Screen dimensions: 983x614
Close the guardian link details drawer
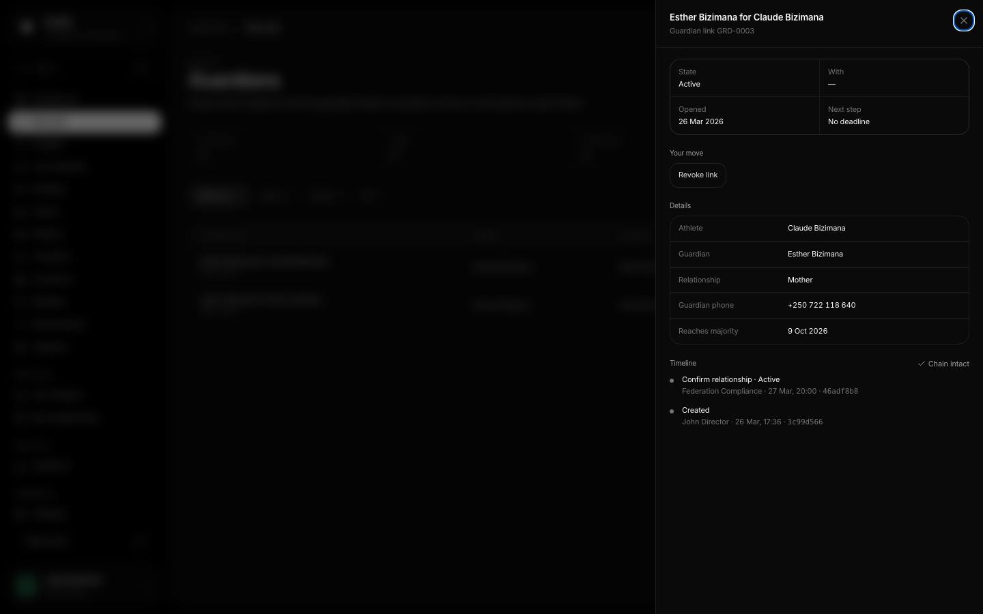click(x=963, y=20)
